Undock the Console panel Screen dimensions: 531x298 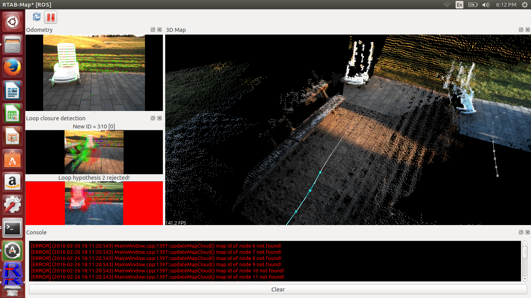[521, 232]
